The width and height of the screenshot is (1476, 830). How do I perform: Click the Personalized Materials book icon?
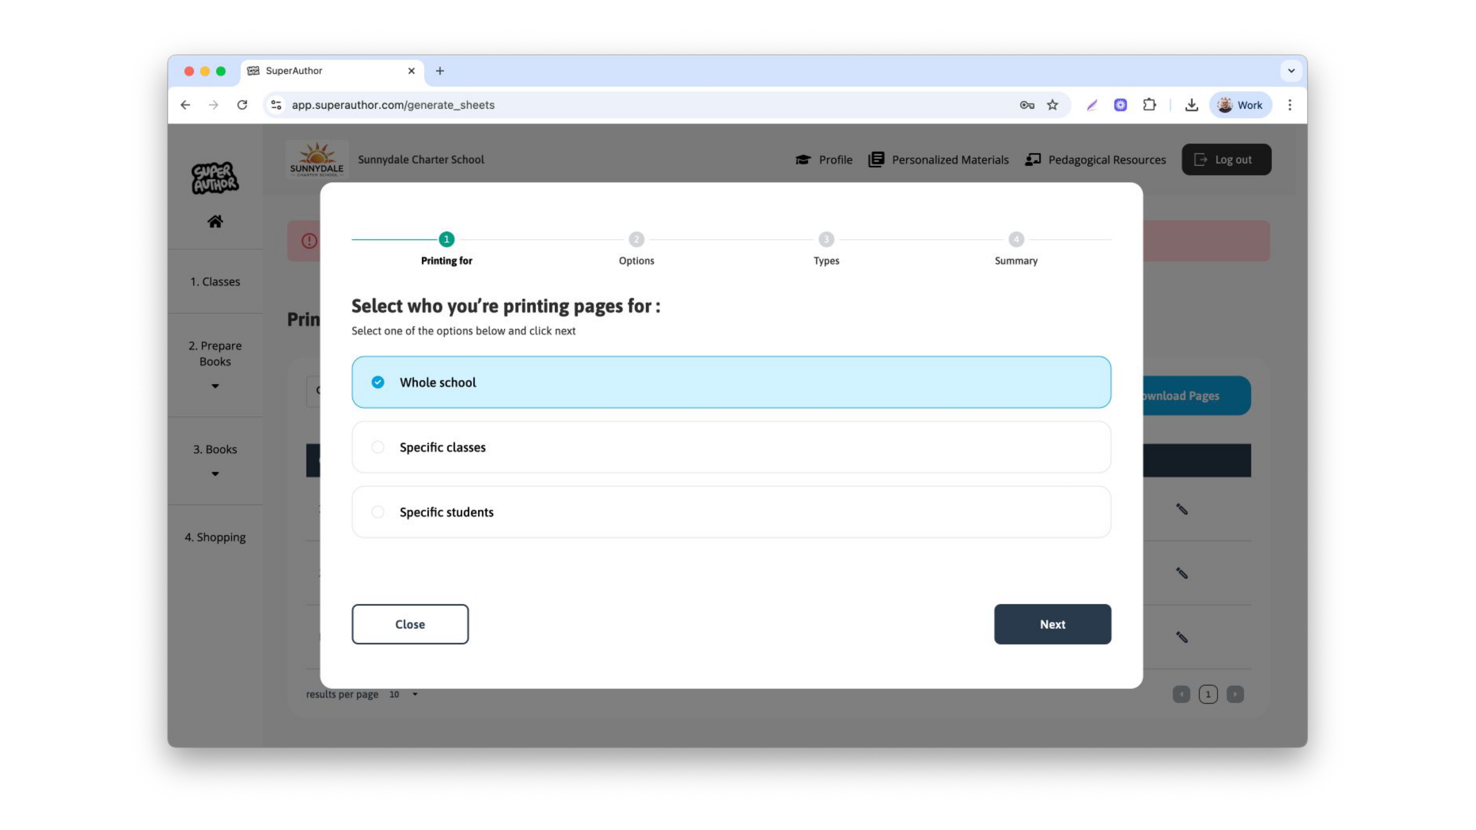(x=876, y=159)
